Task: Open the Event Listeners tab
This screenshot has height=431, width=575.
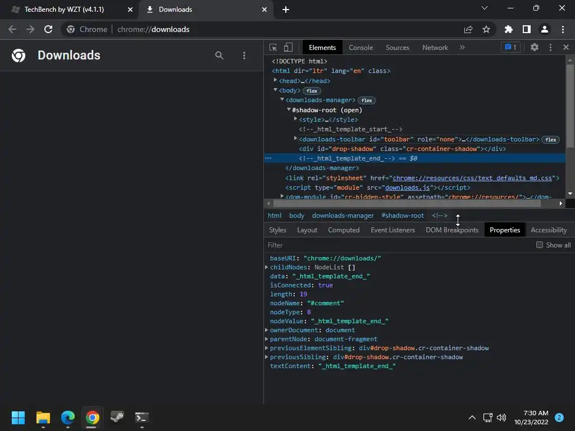Action: (393, 230)
